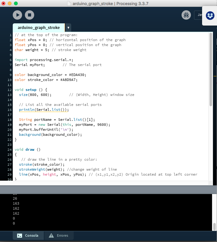This screenshot has height=242, width=217.
Task: Click the underlined println(Serial.list()) line
Action: pyautogui.click(x=44, y=110)
